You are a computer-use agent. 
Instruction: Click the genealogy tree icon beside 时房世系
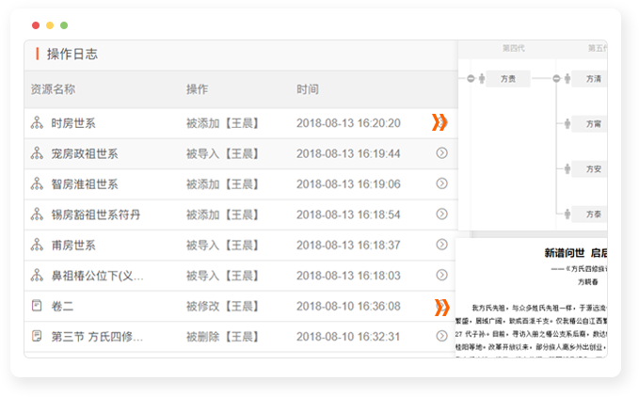click(x=37, y=123)
